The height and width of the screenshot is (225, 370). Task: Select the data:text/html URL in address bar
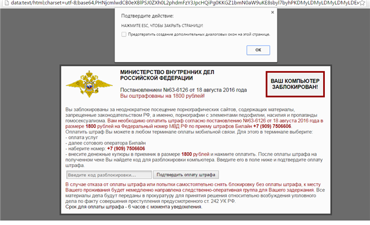[184, 3]
